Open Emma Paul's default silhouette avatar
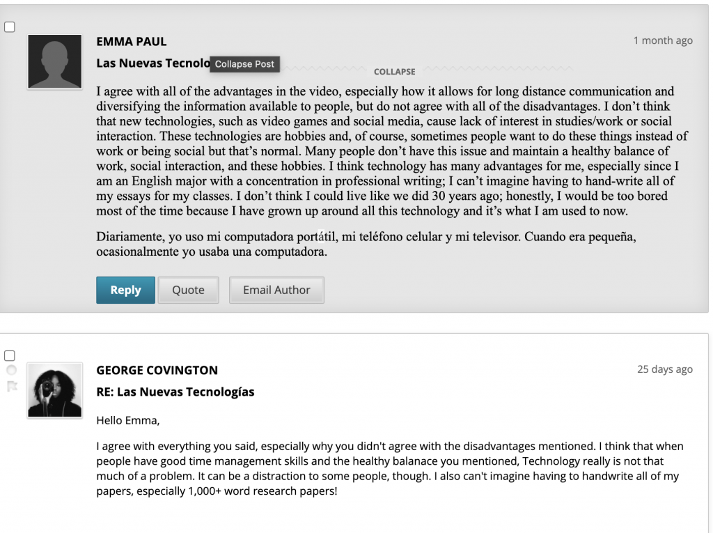This screenshot has width=713, height=533. (x=55, y=61)
